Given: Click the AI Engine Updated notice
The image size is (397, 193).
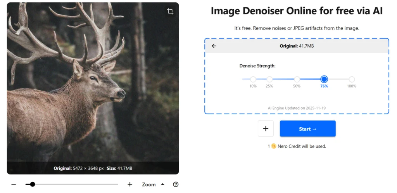Looking at the screenshot, I should pyautogui.click(x=297, y=108).
